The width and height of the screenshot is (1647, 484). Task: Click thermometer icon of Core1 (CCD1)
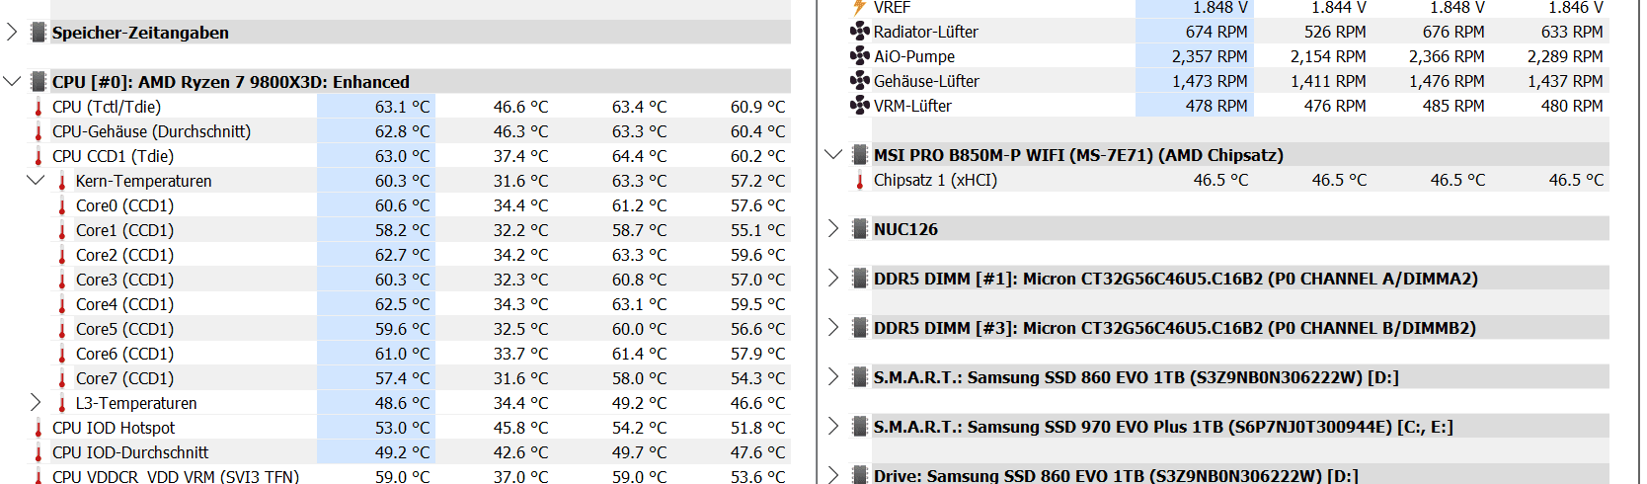pyautogui.click(x=62, y=230)
